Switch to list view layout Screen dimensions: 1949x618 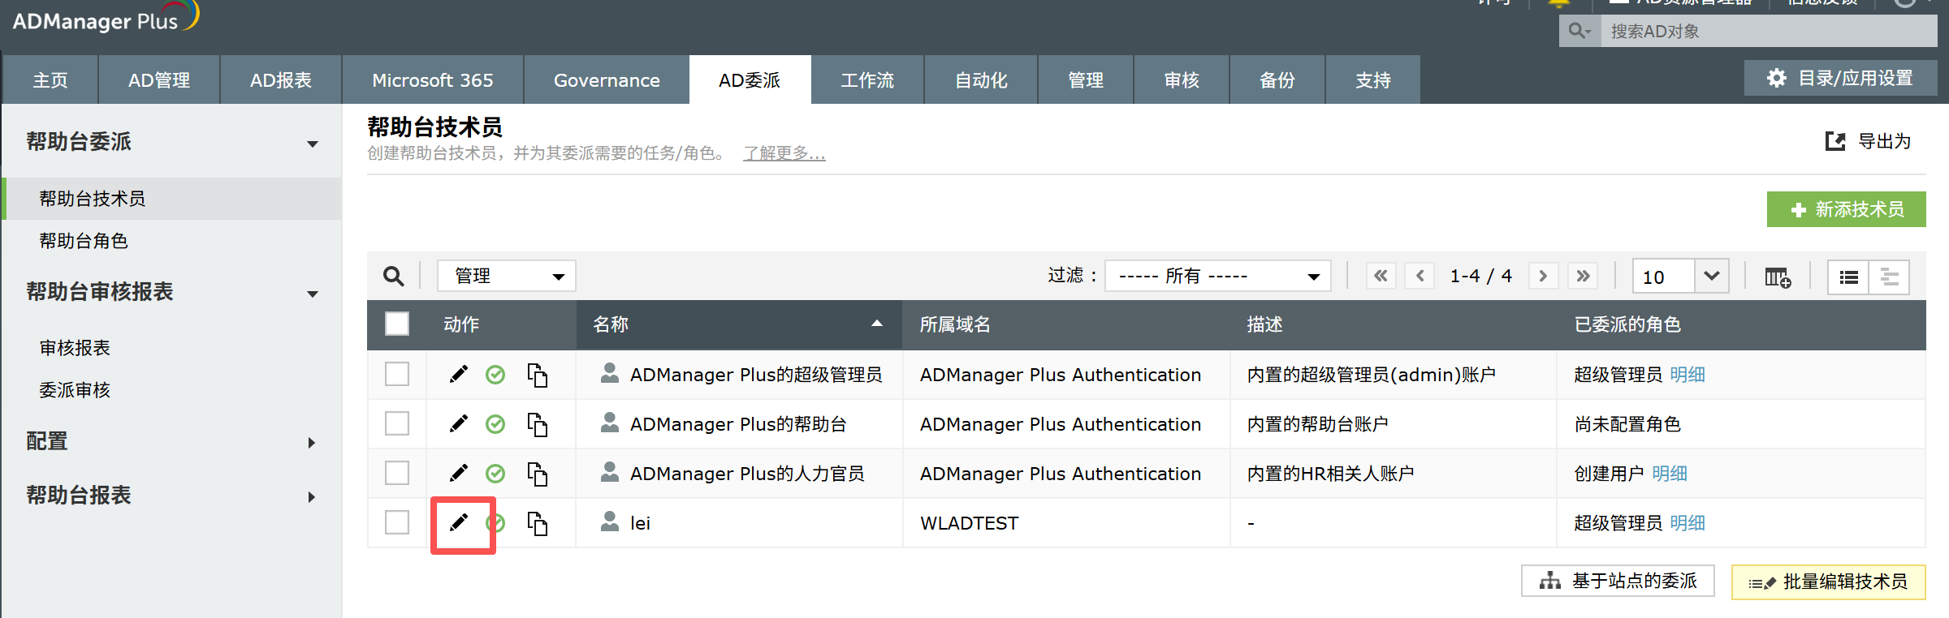coord(1849,277)
